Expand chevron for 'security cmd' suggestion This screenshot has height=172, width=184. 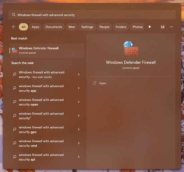(79, 143)
